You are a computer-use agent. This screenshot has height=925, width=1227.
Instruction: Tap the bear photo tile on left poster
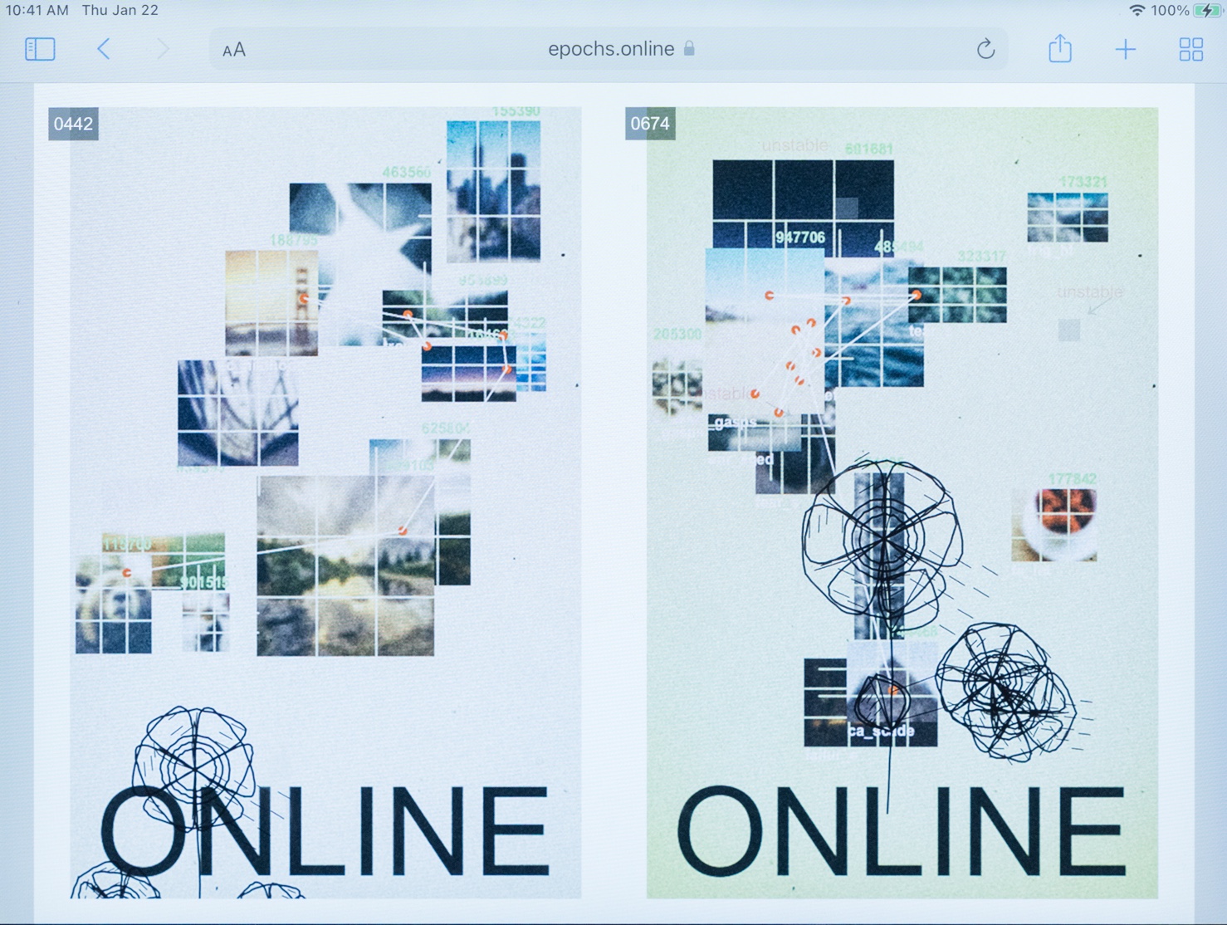113,605
